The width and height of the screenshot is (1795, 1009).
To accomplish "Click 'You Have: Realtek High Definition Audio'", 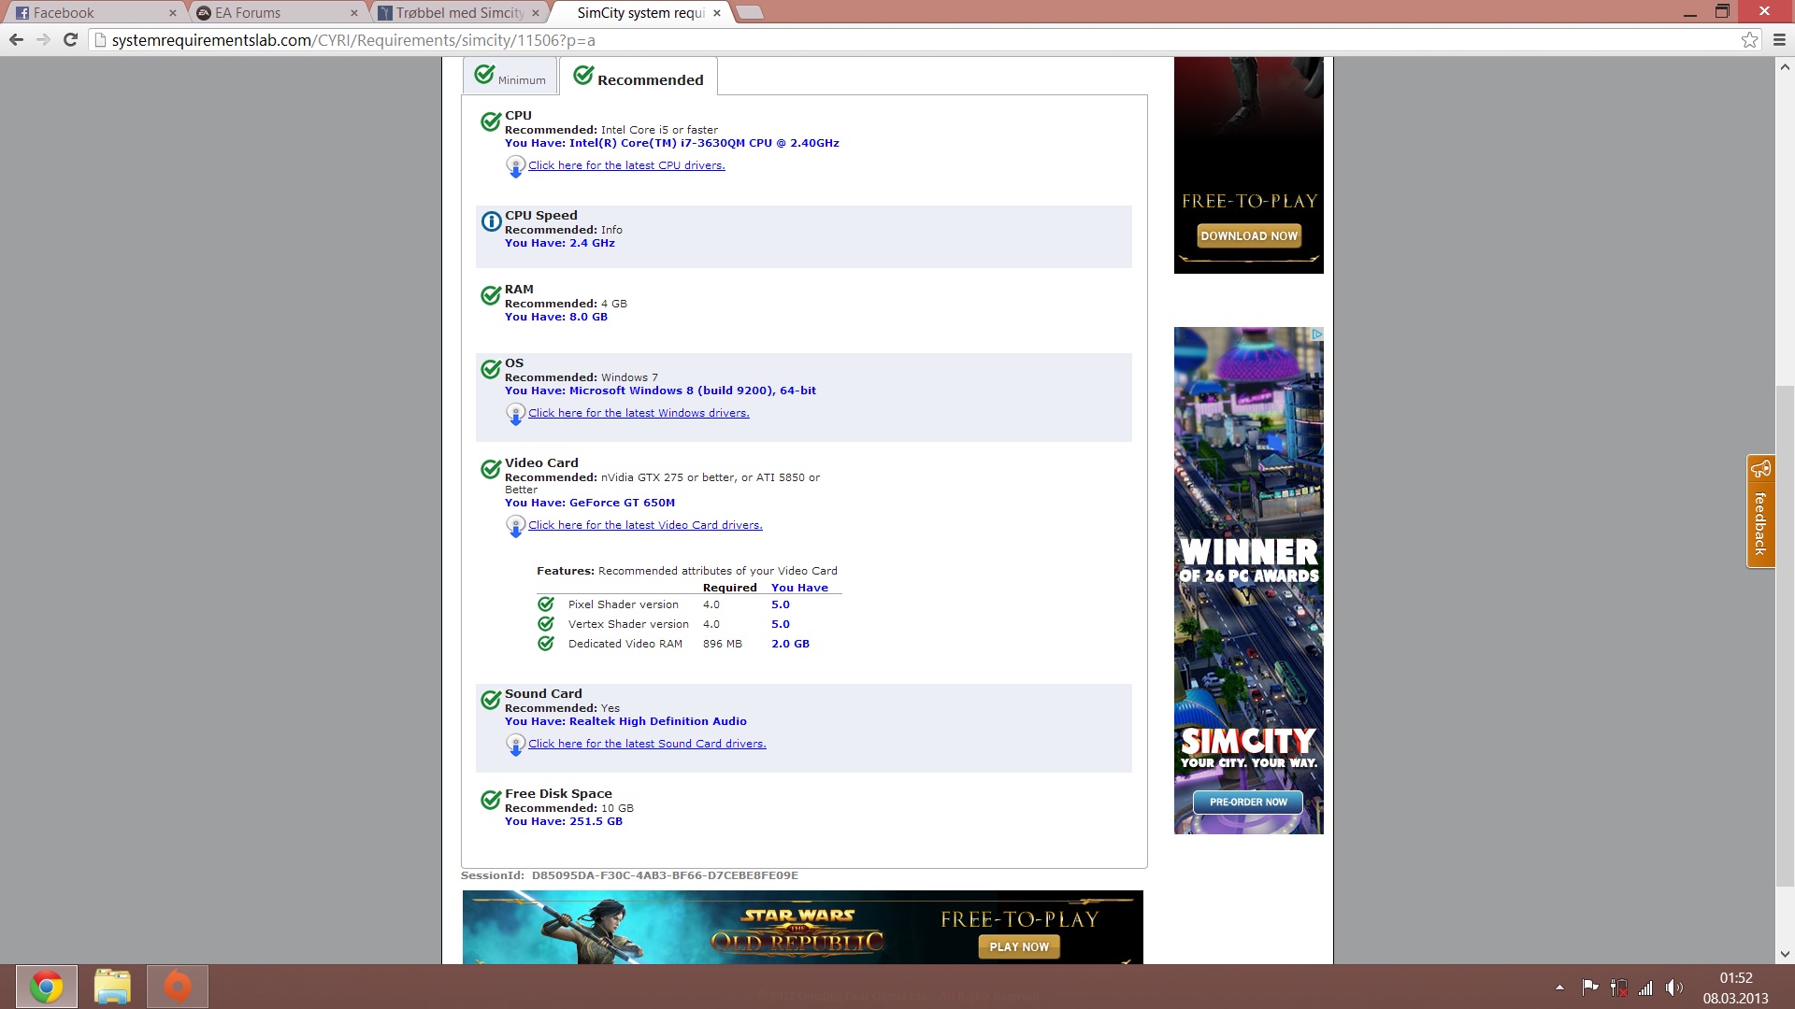I will point(625,721).
